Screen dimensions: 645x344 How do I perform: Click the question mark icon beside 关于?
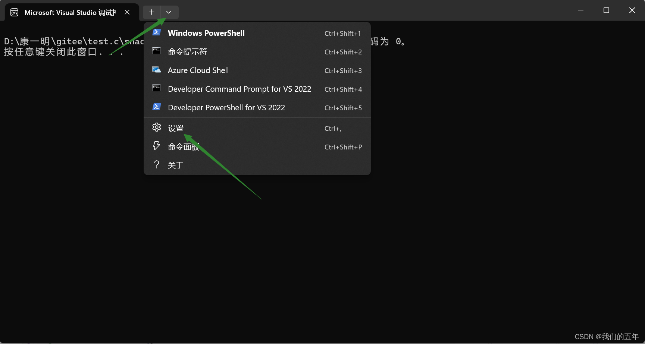[x=157, y=164]
